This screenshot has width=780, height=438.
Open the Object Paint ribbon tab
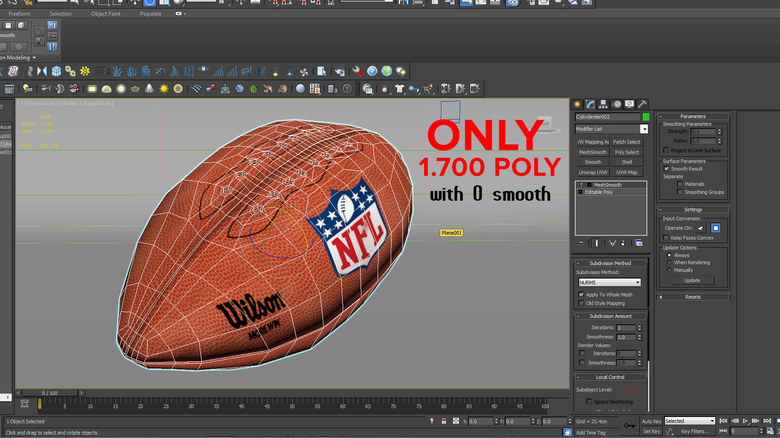106,14
